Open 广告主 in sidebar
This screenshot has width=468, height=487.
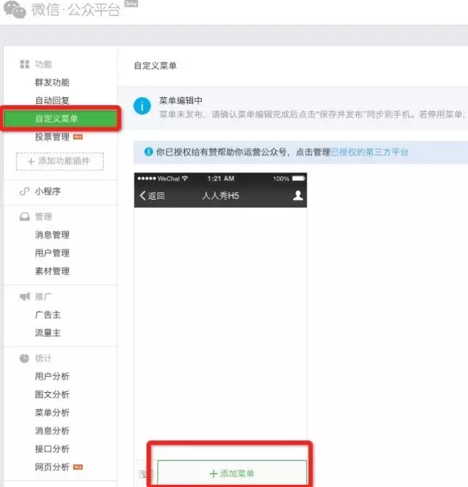click(x=48, y=314)
